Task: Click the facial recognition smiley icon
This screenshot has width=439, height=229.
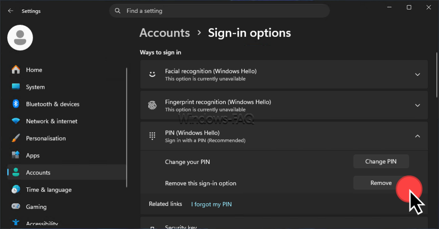Action: click(152, 75)
